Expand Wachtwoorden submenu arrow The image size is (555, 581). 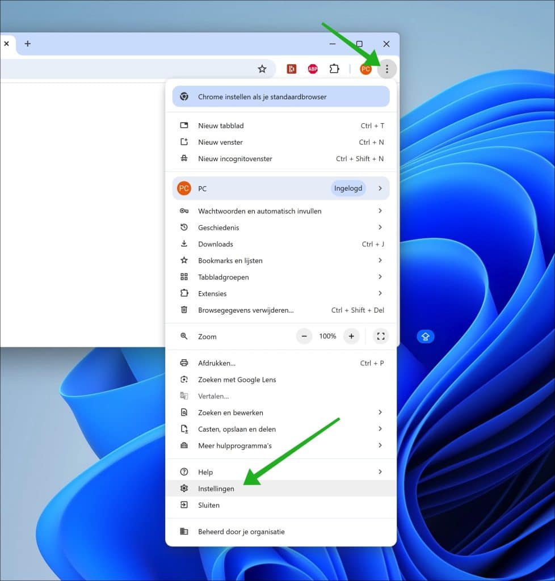tap(380, 211)
